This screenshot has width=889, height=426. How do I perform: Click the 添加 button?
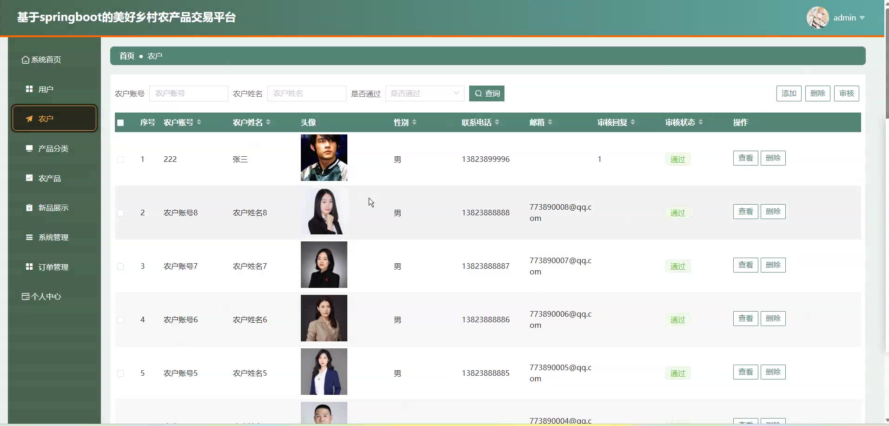pyautogui.click(x=789, y=93)
